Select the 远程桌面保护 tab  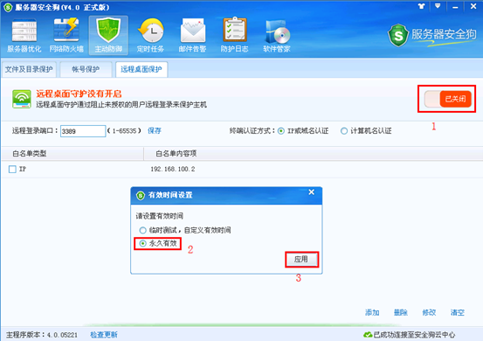coord(141,69)
